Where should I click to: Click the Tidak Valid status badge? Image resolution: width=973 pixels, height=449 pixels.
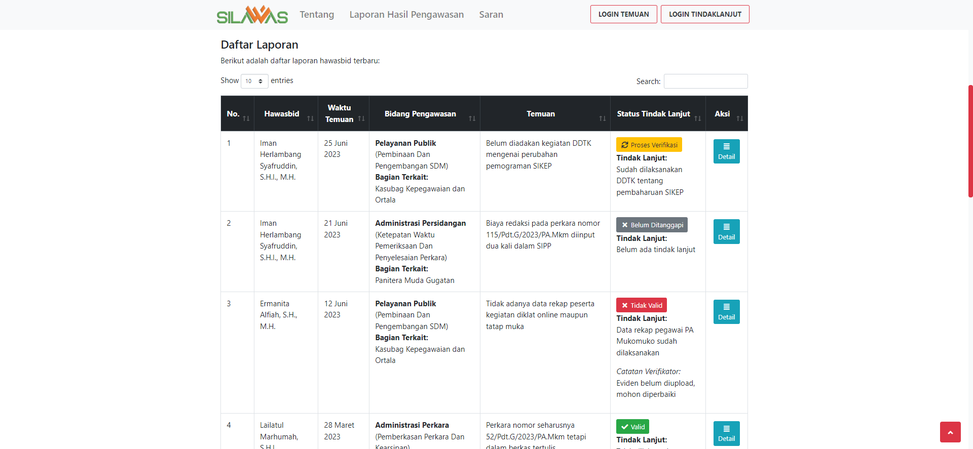(641, 305)
